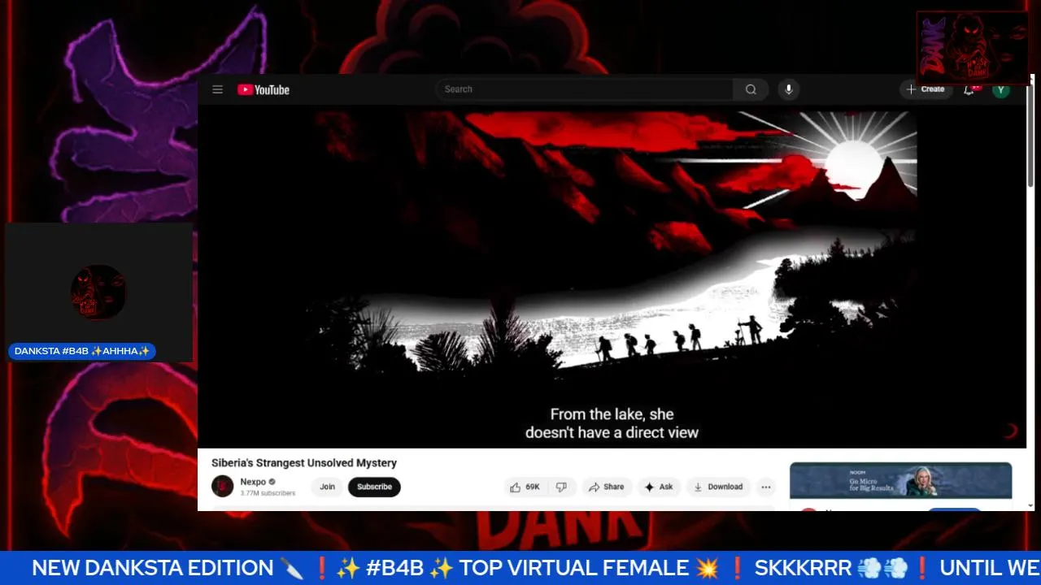Open the account avatar menu

[x=1001, y=89]
